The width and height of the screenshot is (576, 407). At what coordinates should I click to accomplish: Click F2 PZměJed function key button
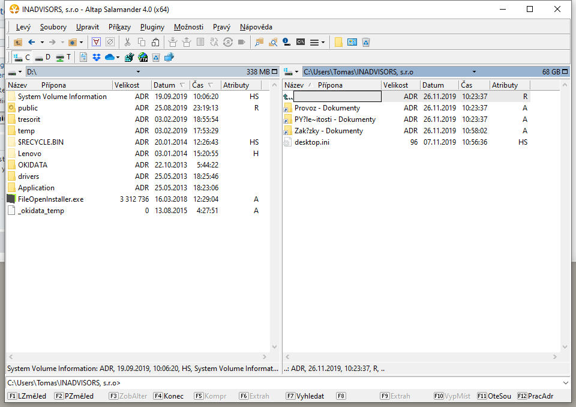click(74, 396)
